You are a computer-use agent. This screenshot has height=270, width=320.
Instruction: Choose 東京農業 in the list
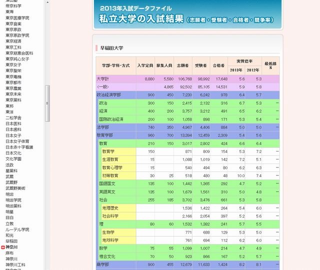point(13,88)
